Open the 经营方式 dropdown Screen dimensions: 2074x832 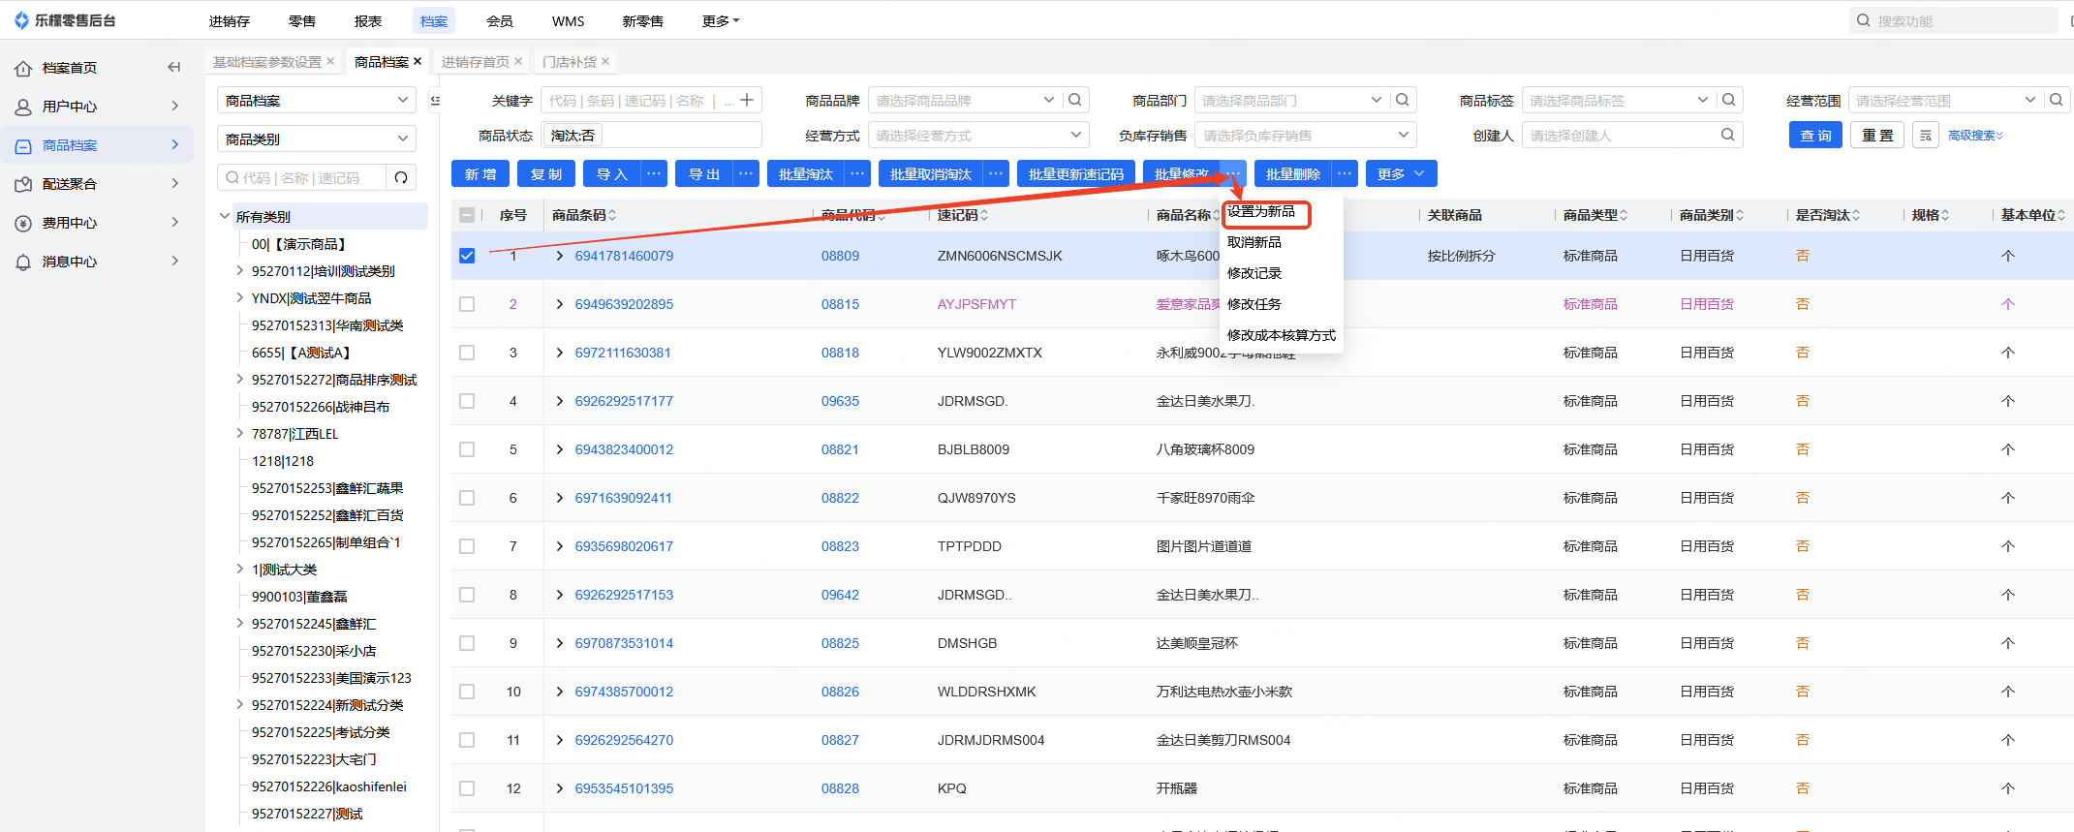(x=977, y=136)
